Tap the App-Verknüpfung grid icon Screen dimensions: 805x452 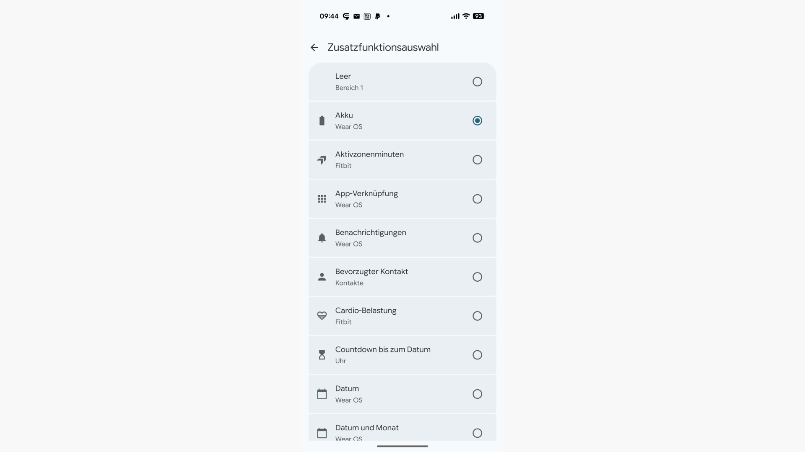[322, 199]
